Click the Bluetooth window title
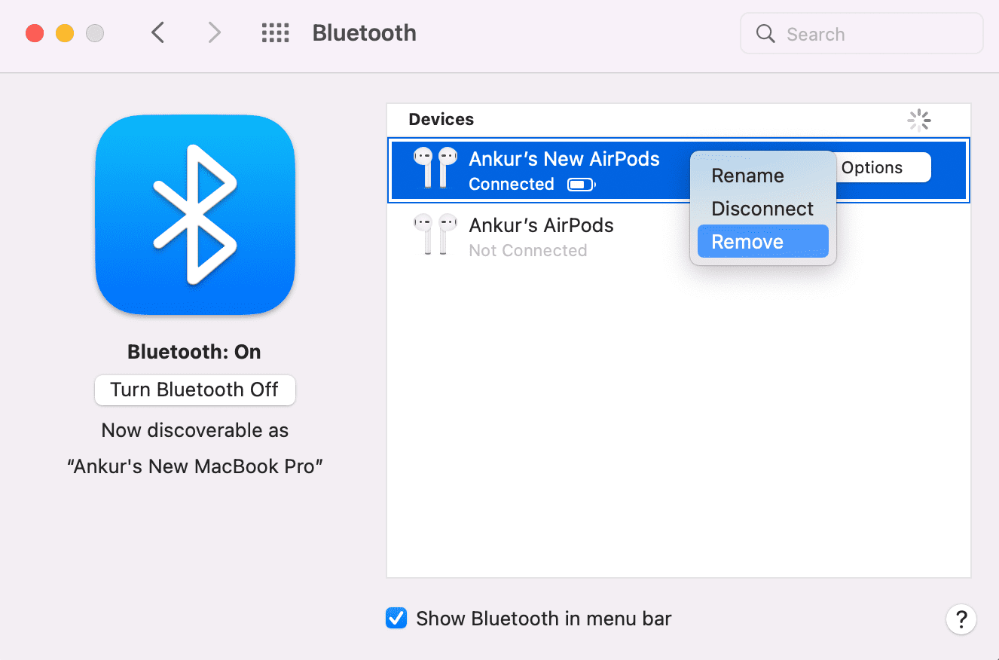The height and width of the screenshot is (660, 999). tap(365, 33)
